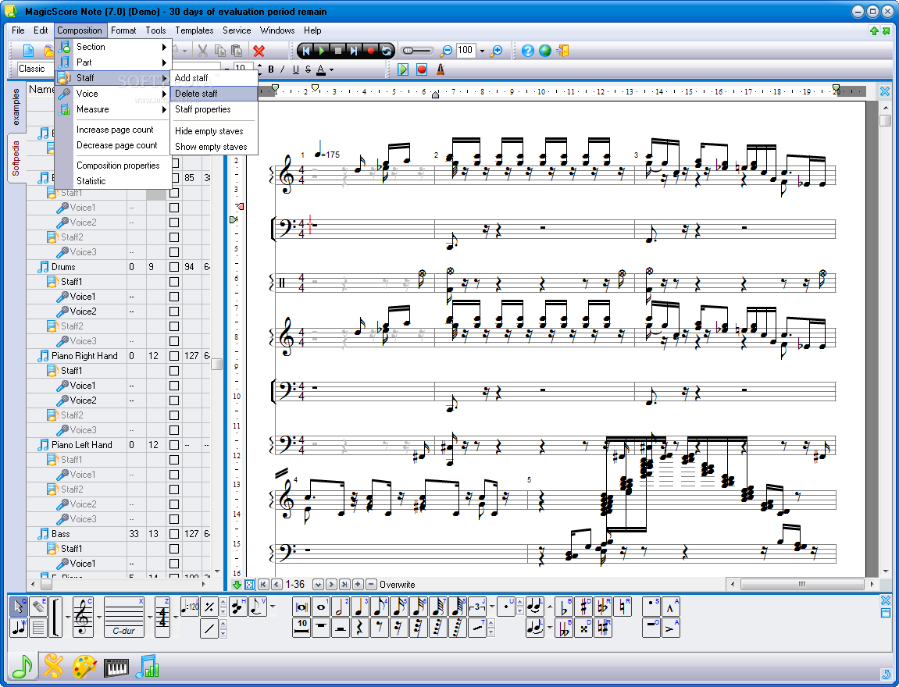Choose Delete staff from the submenu
Screen dimensions: 899x687
click(215, 94)
